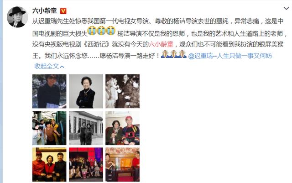Viewport: 292px width, 183px height.
Task: Open the first photo of a woman in sunglasses
Action: point(49,91)
